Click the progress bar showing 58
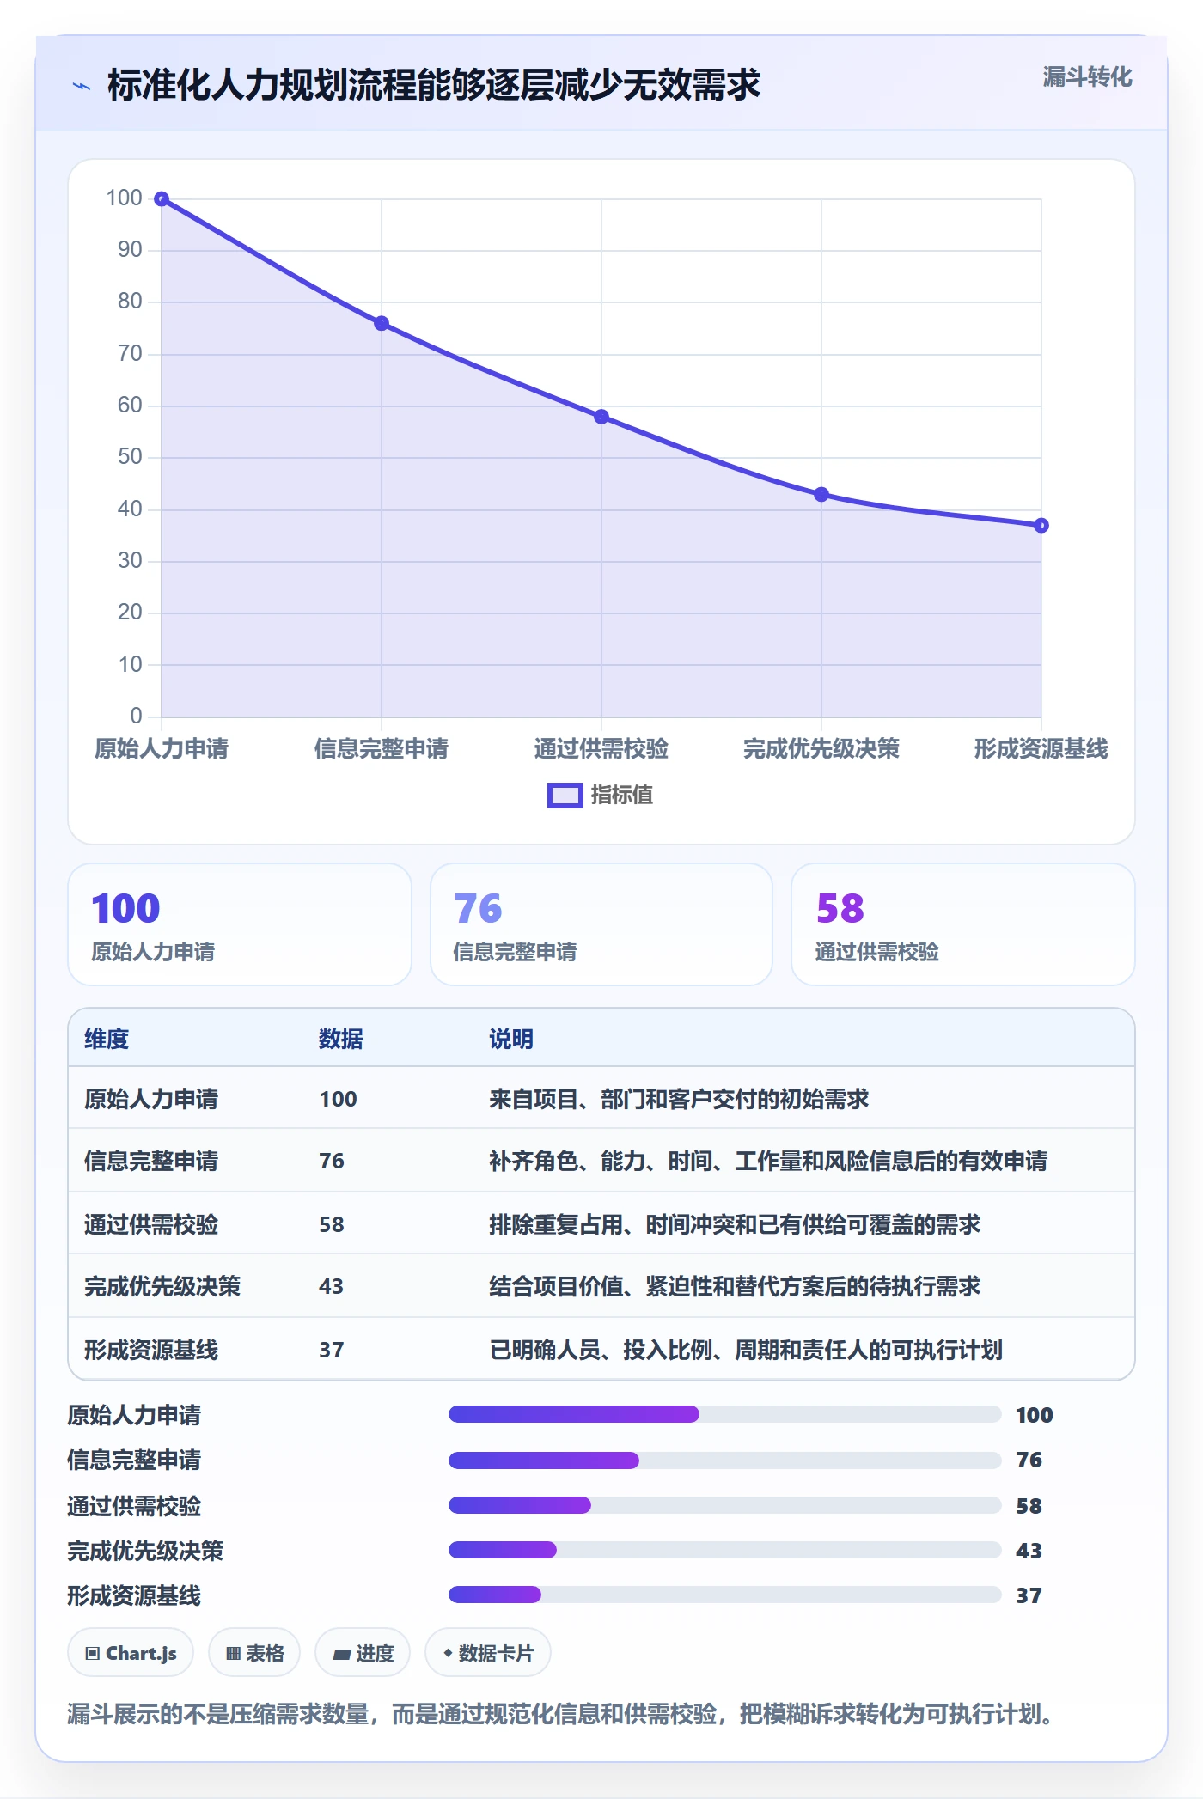Viewport: 1203px width, 1799px height. click(x=725, y=1505)
